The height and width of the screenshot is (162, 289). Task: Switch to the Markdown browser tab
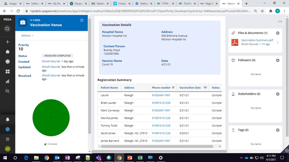[100, 4]
